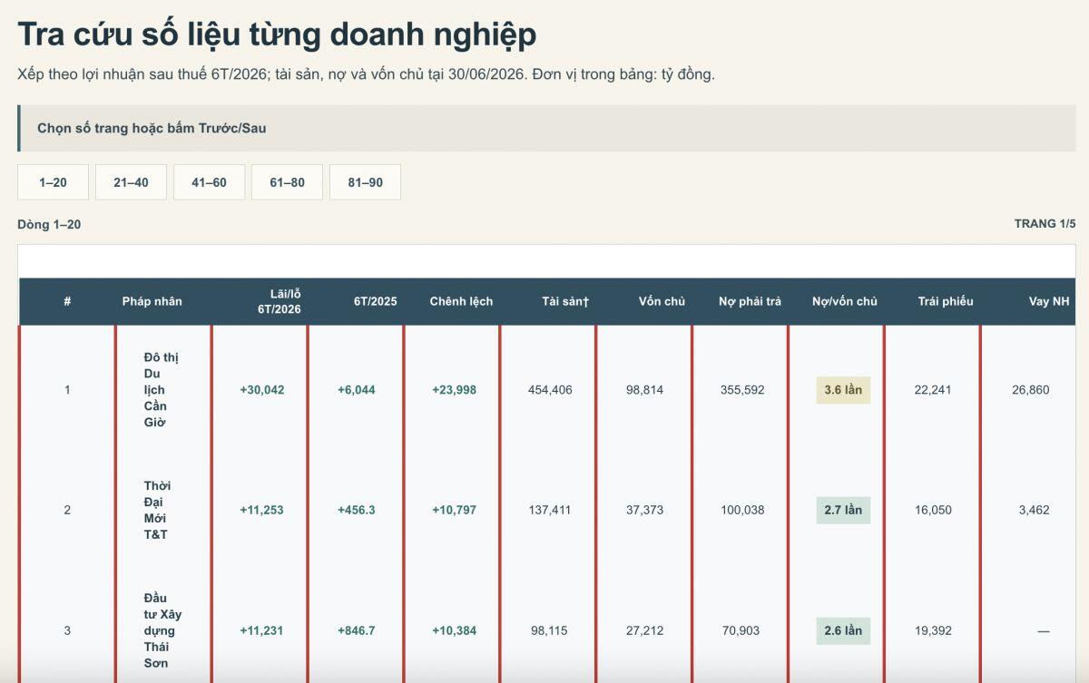Click the Tra cứu số liệu heading
This screenshot has height=683, width=1089.
[277, 34]
